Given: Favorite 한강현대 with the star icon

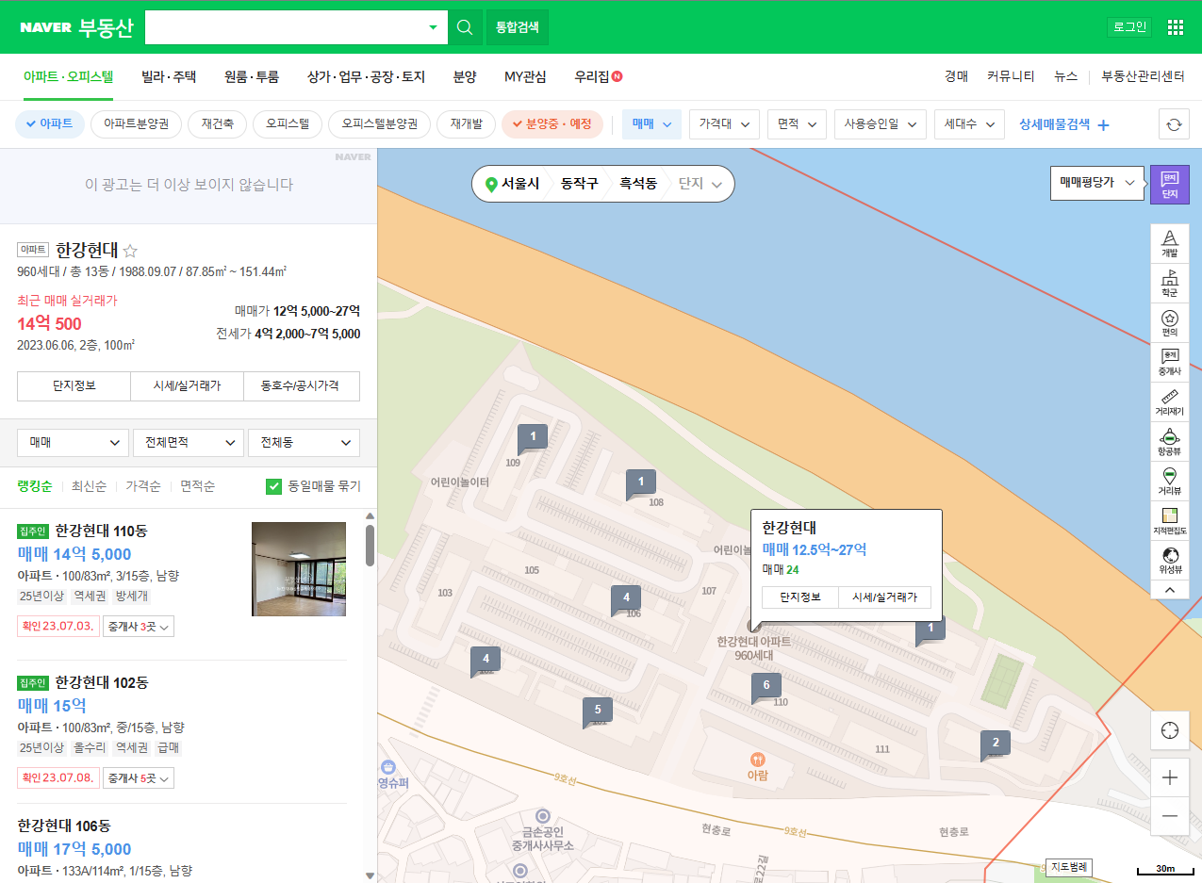Looking at the screenshot, I should (130, 251).
